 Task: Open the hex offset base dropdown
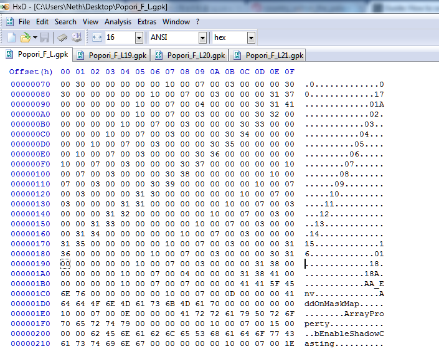click(x=251, y=38)
